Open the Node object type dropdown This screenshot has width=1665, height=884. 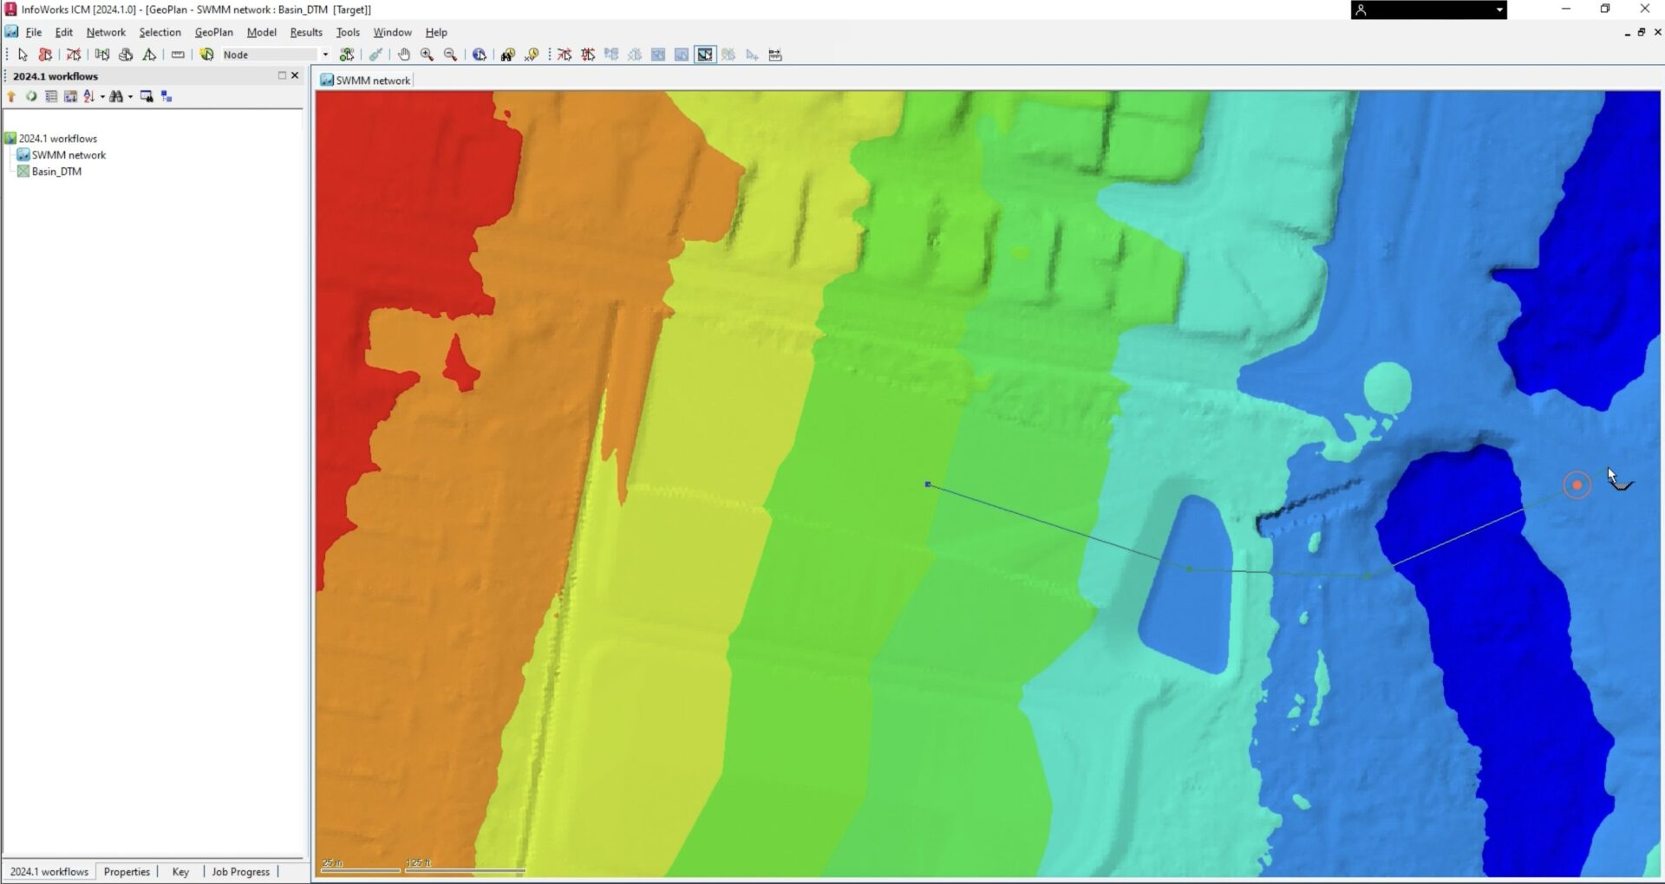[325, 55]
